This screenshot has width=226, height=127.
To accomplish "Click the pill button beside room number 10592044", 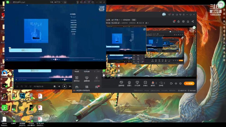I will coord(134,20).
